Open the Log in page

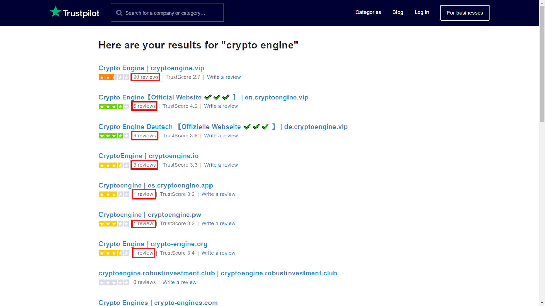(x=422, y=12)
